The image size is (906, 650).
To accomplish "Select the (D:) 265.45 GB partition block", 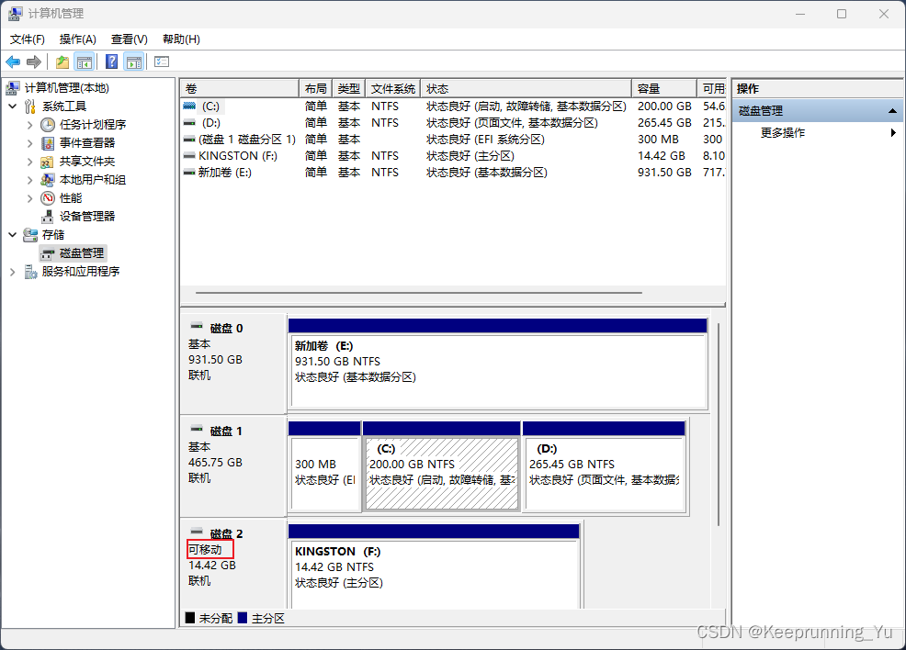I will tap(604, 466).
